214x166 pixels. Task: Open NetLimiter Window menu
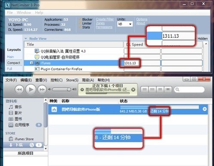[x=24, y=12]
